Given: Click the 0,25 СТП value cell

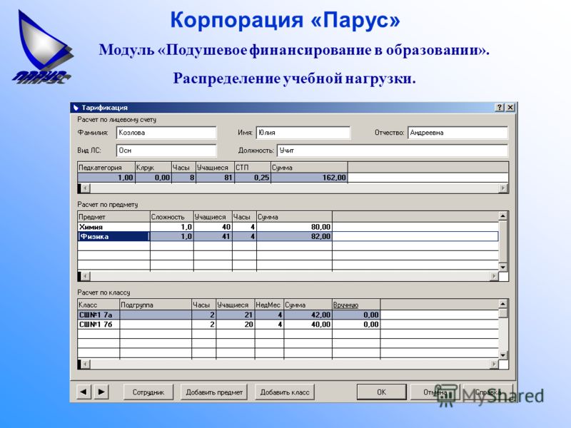Looking at the screenshot, I should coord(253,178).
